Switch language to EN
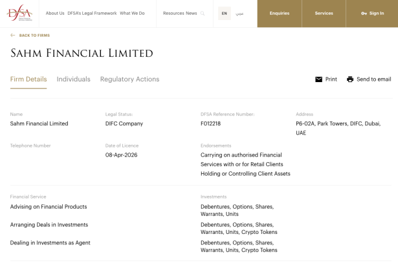 point(224,14)
